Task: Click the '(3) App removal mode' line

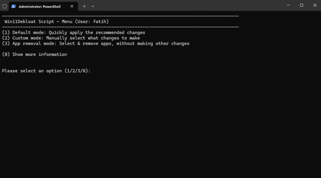Action: point(96,43)
